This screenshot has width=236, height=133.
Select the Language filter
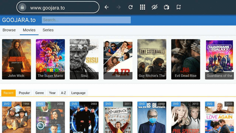[x=78, y=93]
